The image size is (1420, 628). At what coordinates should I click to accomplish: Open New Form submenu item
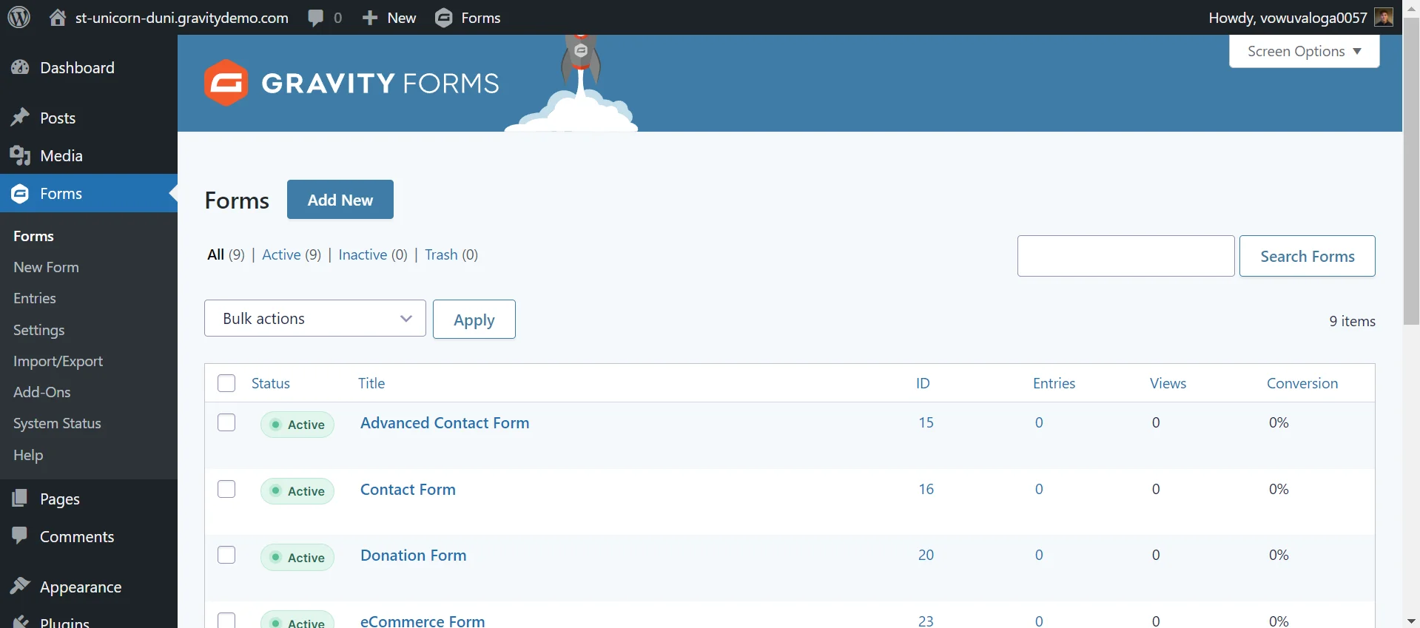(x=46, y=267)
